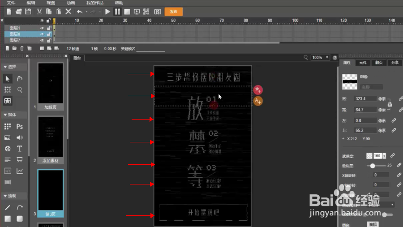Stop the animation playback
403x227 pixels.
(x=127, y=12)
